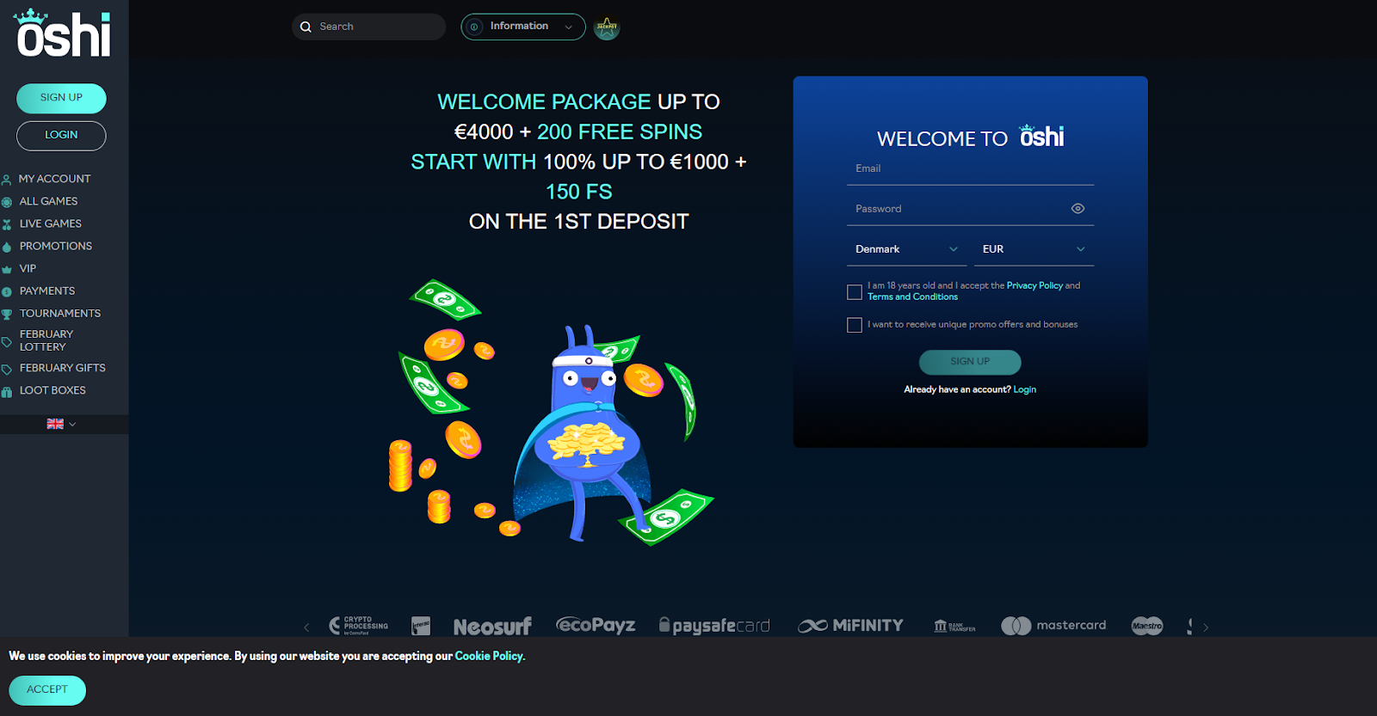Open Tournaments menu item
Viewport: 1377px width, 716px height.
point(60,314)
